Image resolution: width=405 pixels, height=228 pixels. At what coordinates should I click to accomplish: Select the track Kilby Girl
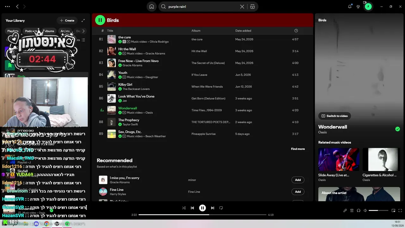click(125, 85)
